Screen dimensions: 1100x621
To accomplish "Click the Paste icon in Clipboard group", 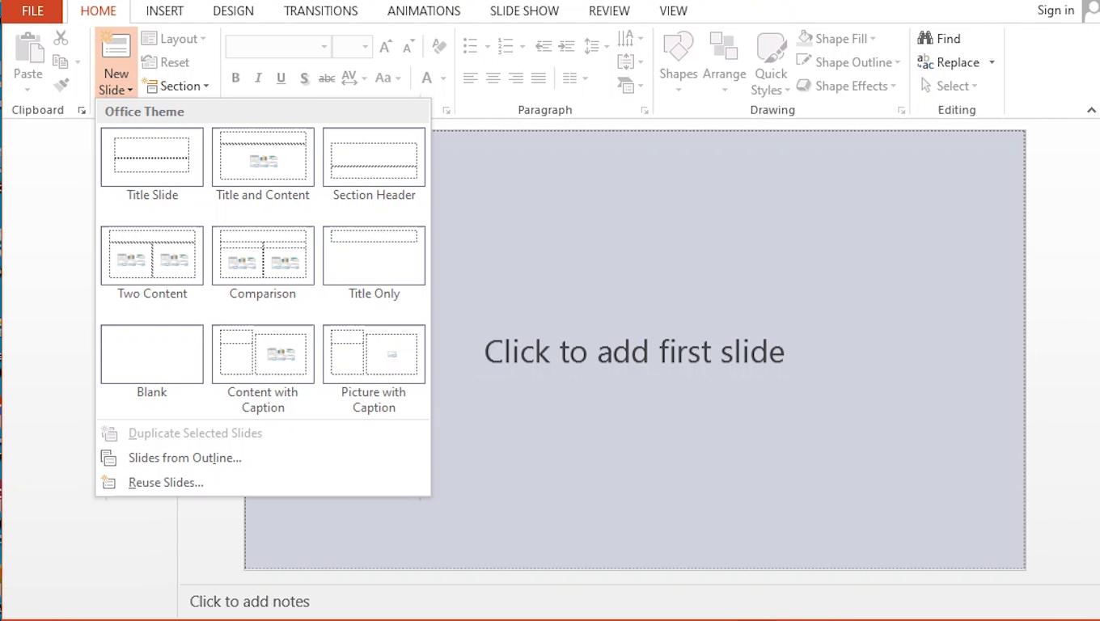I will pos(27,50).
